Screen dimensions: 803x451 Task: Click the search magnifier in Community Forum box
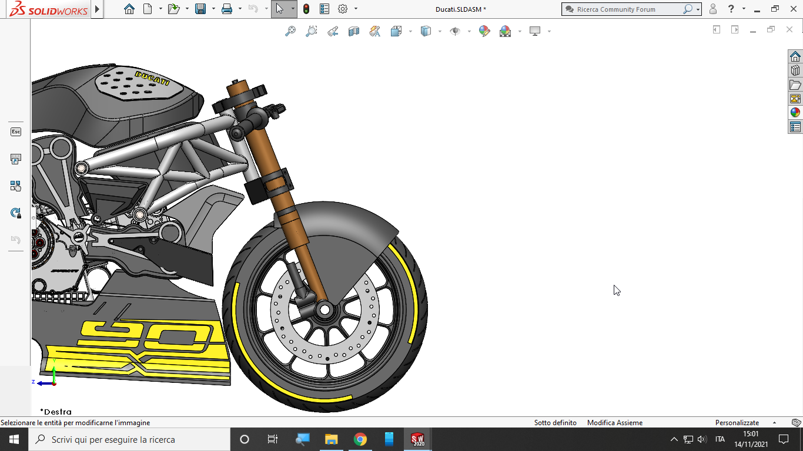tap(687, 9)
